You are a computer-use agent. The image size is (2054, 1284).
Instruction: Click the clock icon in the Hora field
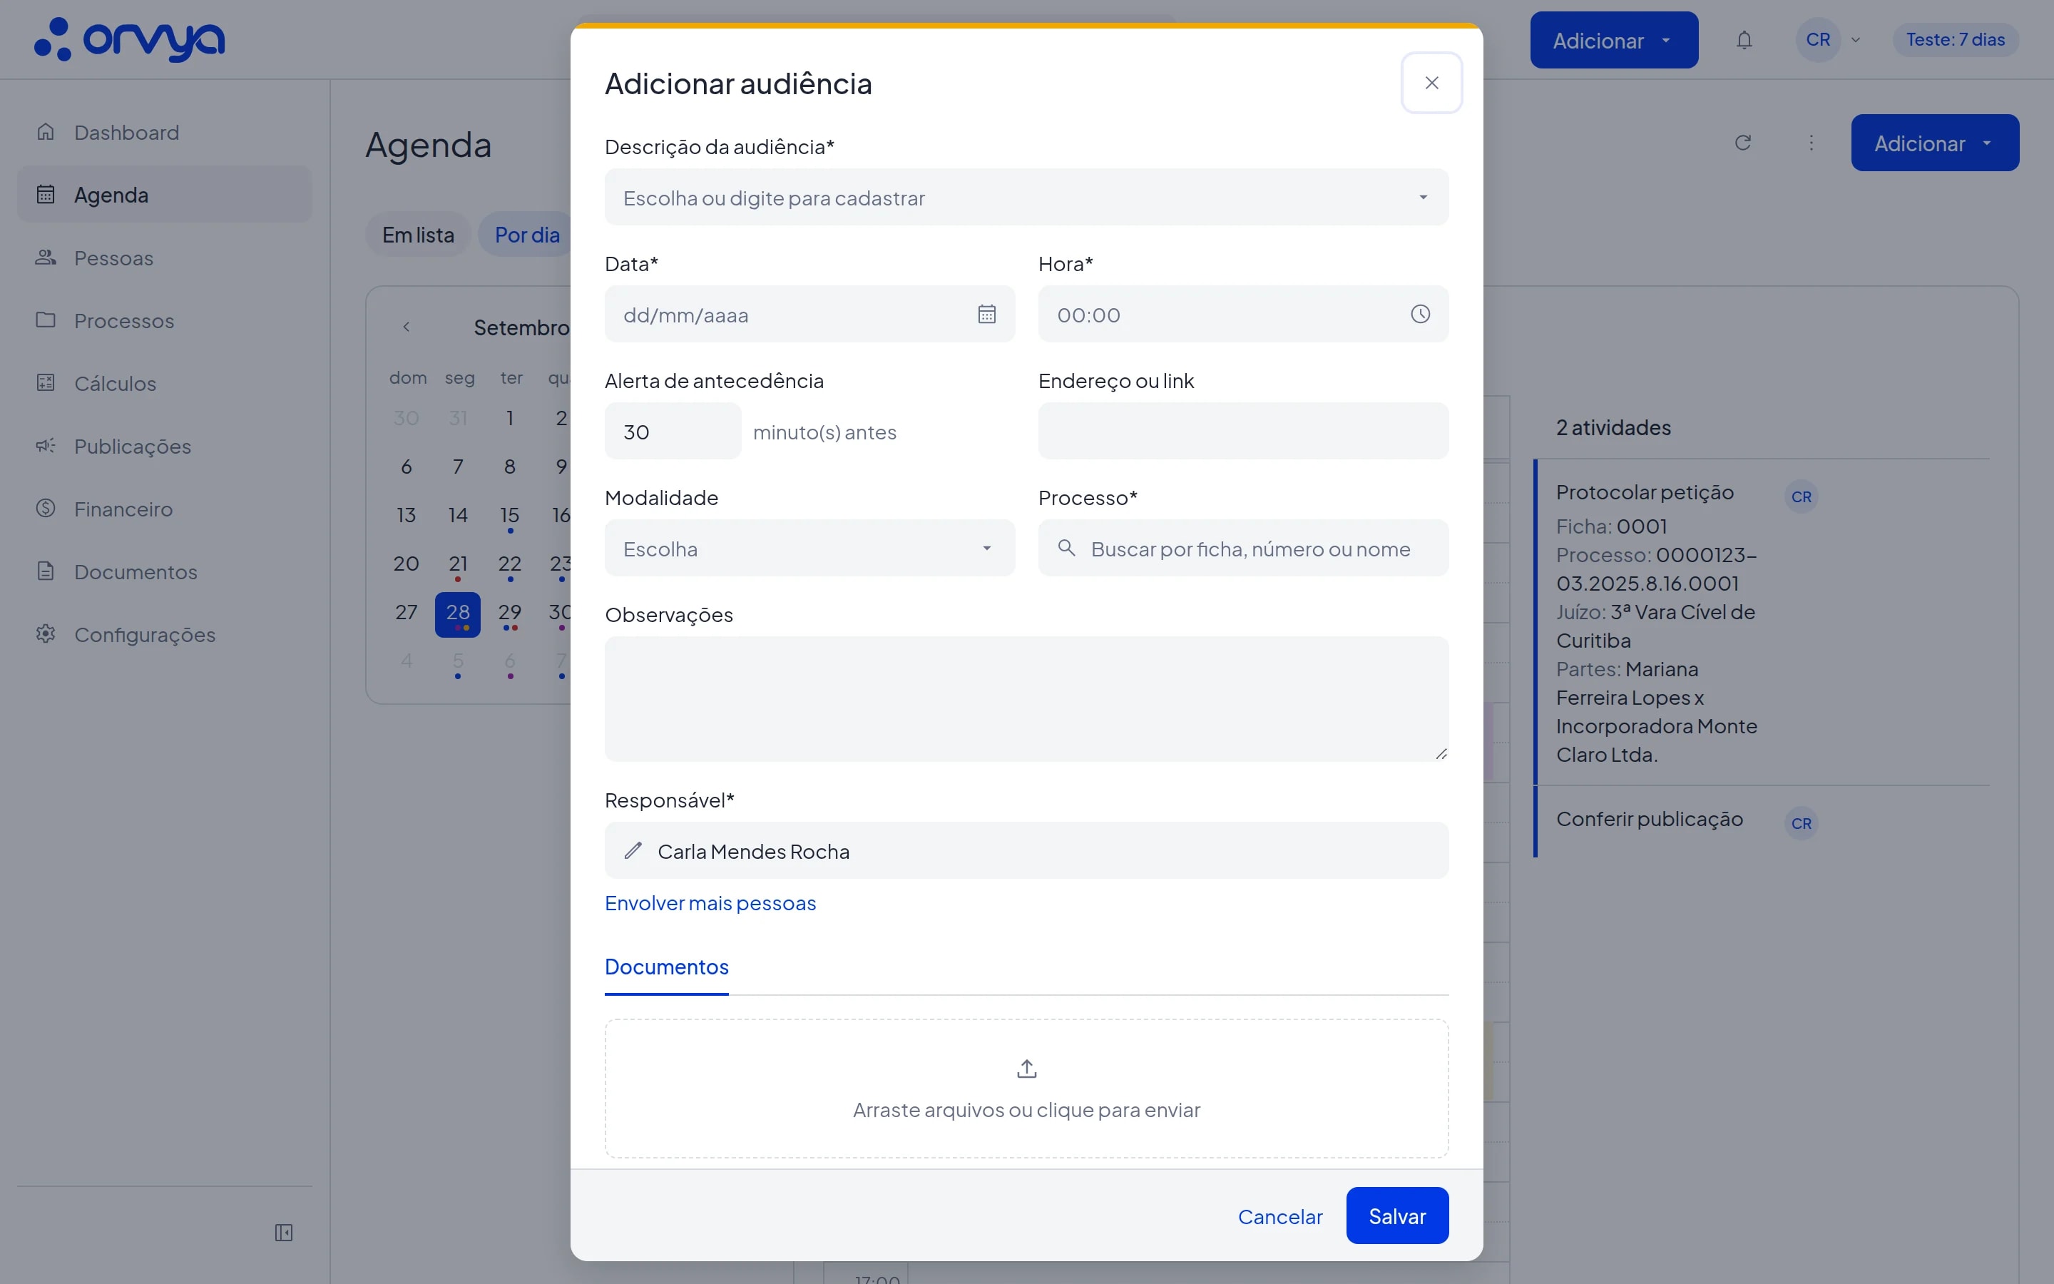(1420, 314)
